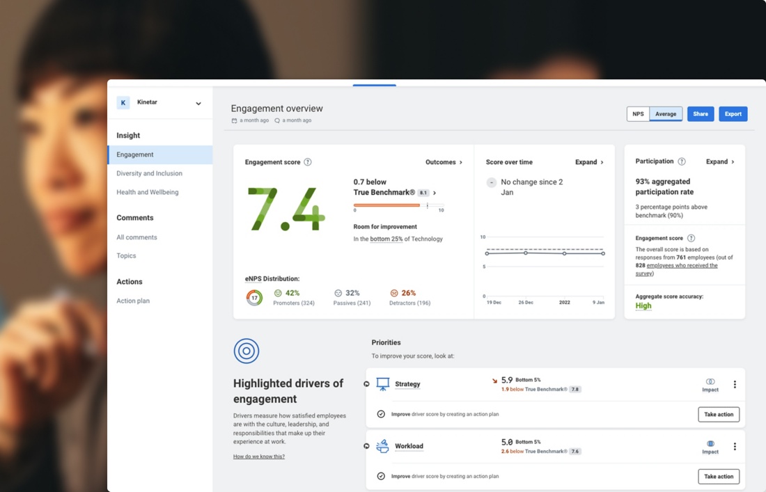Click the 26 Dec data point on chart
766x492 pixels.
pyautogui.click(x=526, y=253)
